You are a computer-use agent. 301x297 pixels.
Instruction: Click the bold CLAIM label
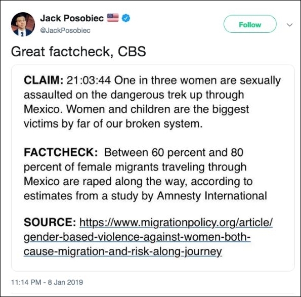pos(44,80)
